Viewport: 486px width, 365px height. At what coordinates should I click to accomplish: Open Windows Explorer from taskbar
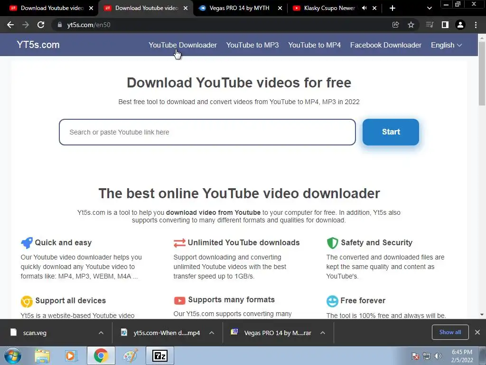pos(42,356)
